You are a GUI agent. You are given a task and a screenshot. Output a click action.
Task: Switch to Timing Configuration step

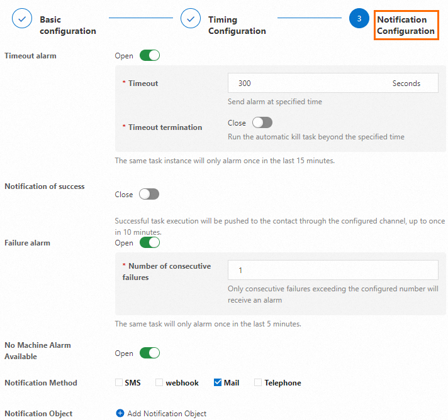(x=237, y=25)
